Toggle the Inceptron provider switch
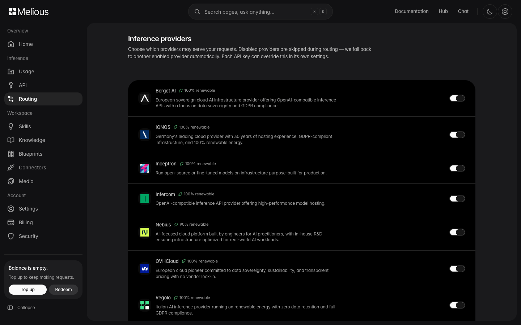 point(457,168)
